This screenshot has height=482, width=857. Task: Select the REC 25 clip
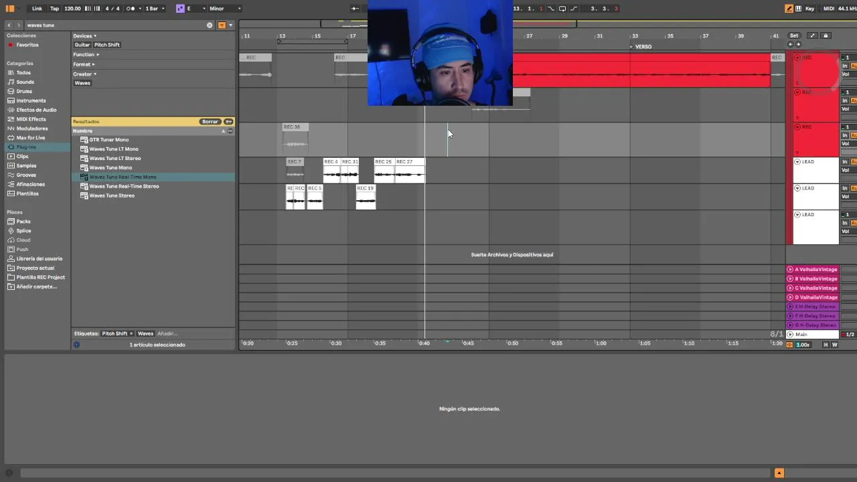pos(384,171)
